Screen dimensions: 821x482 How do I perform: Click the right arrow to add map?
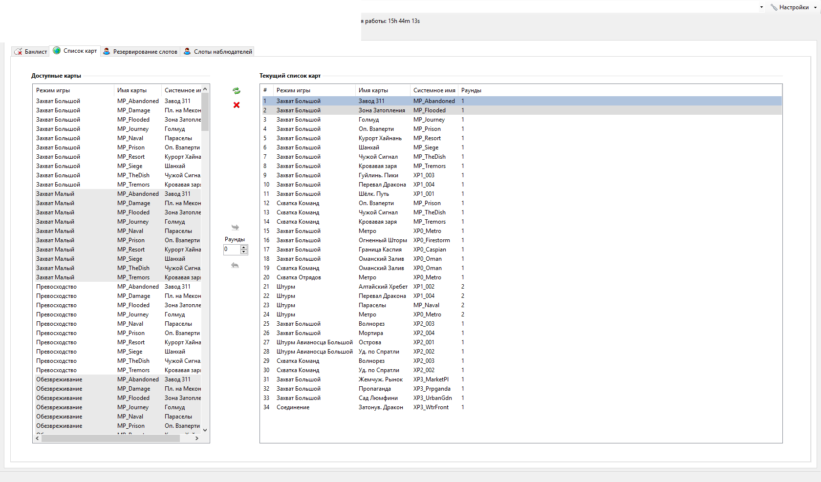point(235,228)
